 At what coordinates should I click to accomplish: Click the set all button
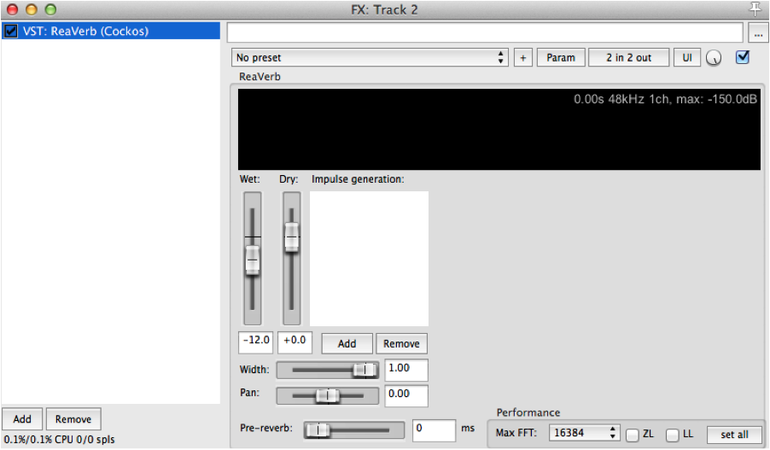(734, 435)
